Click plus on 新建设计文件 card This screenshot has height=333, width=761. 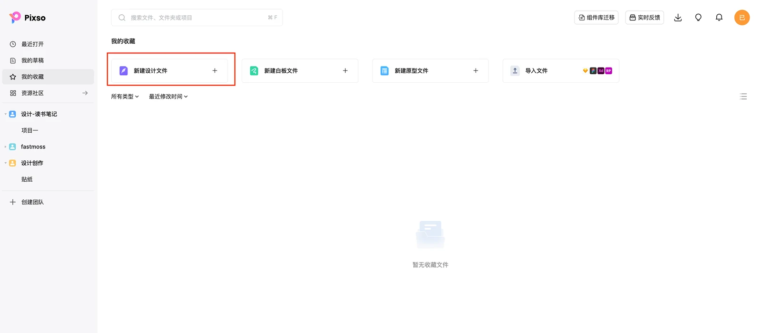[215, 71]
